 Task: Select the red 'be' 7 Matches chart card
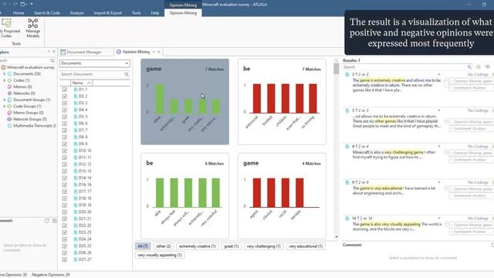pos(282,102)
